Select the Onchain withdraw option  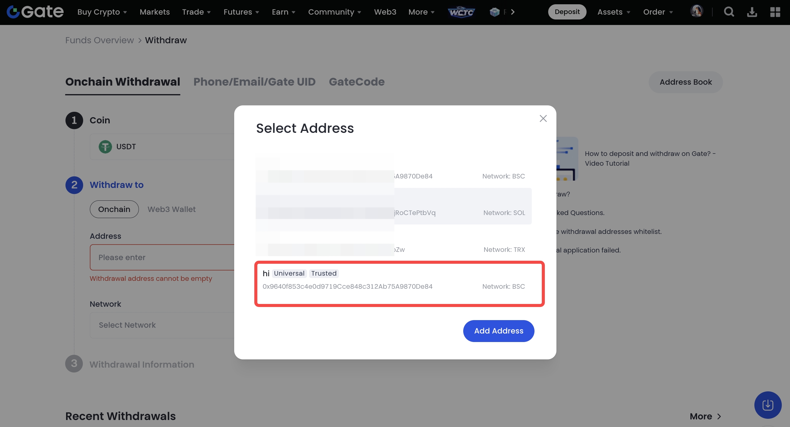click(114, 209)
